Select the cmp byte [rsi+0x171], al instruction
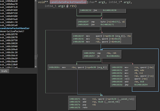The height and width of the screenshot is (111, 160). pyautogui.click(x=101, y=22)
